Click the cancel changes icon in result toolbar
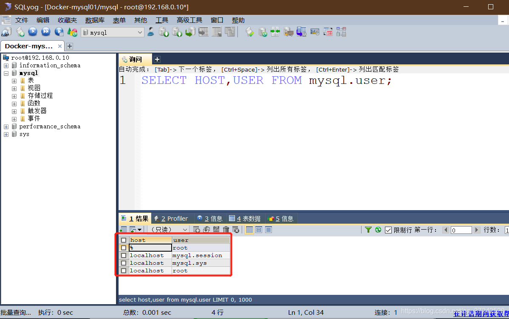The width and height of the screenshot is (509, 319). (236, 230)
